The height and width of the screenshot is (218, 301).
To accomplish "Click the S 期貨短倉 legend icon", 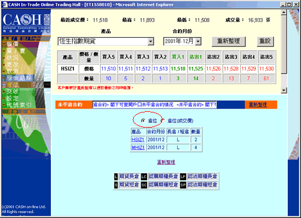I will point(116,185).
